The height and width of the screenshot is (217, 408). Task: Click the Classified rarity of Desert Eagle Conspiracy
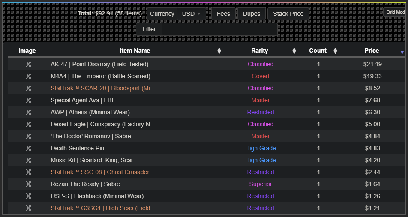[x=260, y=124]
